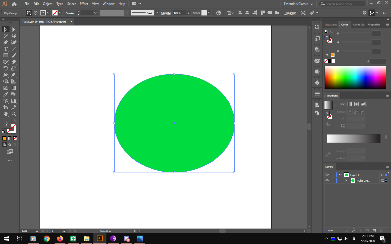Choose the Eyedropper tool

pyautogui.click(x=5, y=94)
